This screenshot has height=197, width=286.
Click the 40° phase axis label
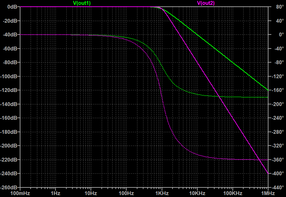pyautogui.click(x=280, y=21)
